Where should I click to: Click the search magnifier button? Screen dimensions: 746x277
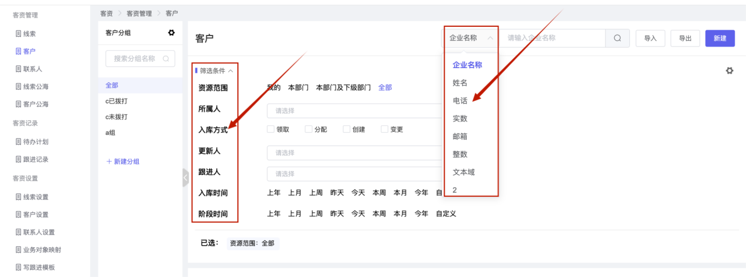[x=618, y=38]
